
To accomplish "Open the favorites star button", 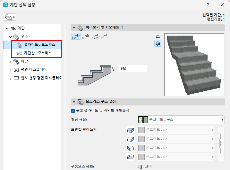I will pyautogui.click(x=10, y=17).
